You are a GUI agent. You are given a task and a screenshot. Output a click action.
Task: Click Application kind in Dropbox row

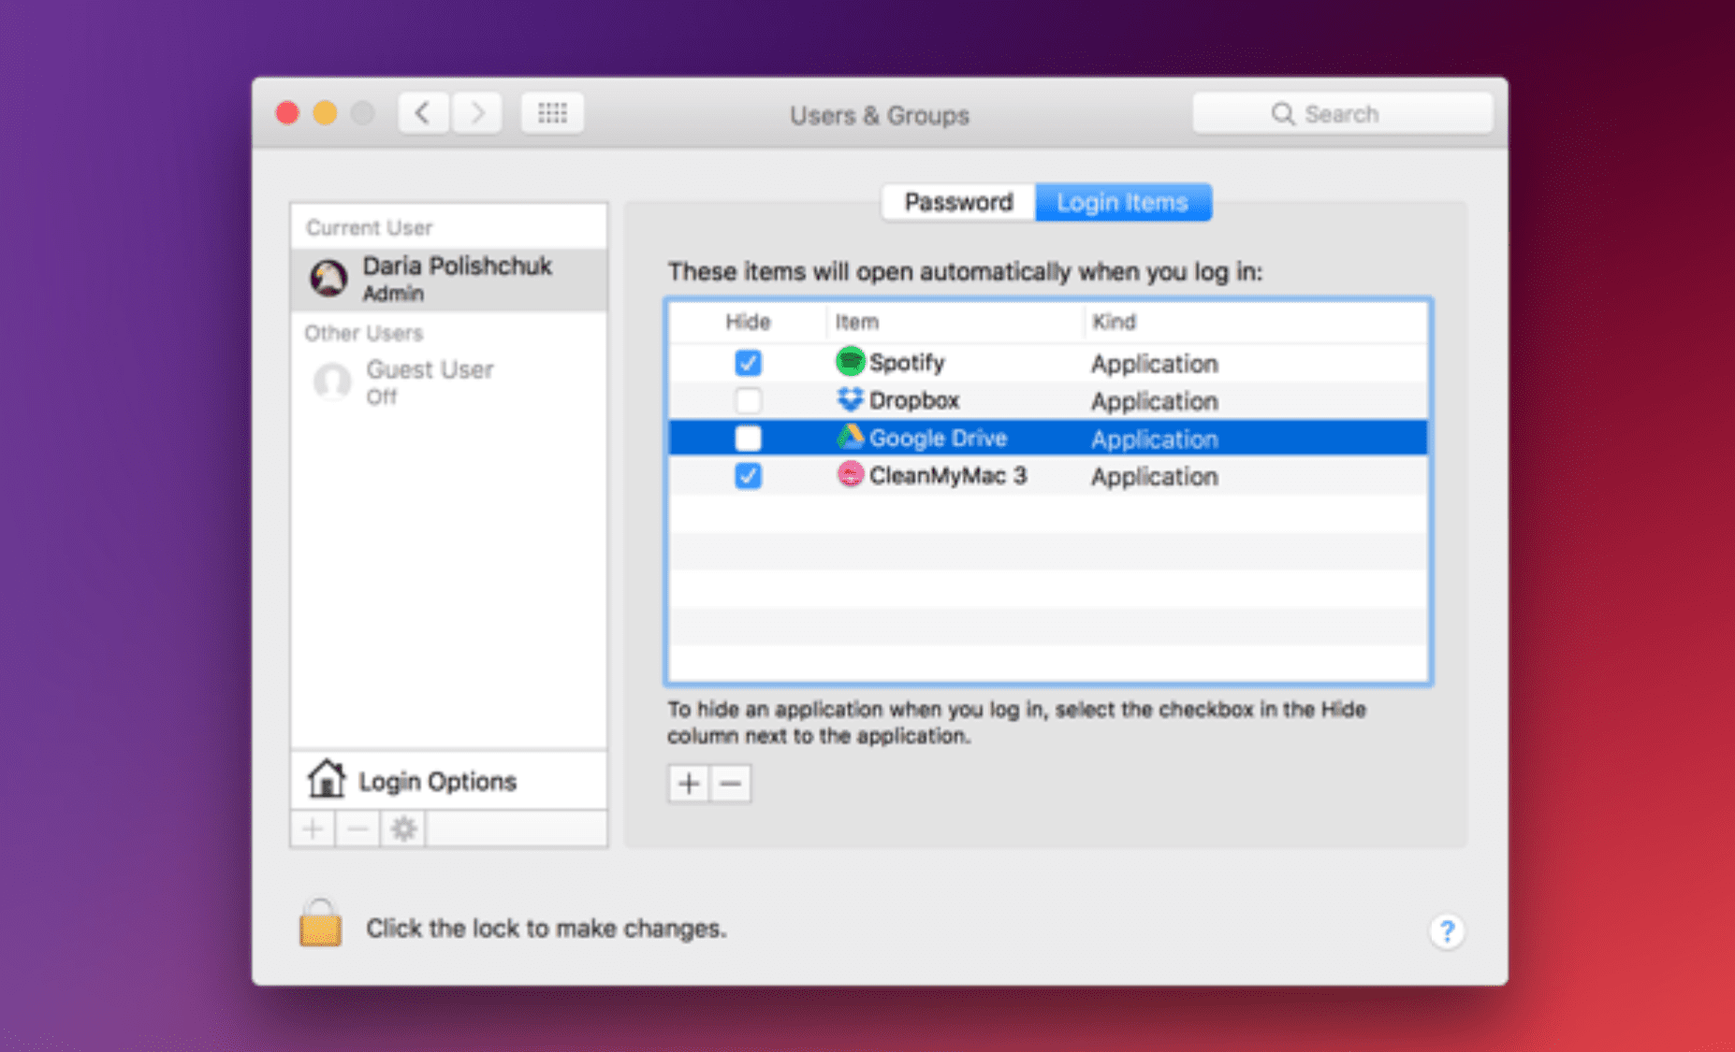click(x=1155, y=401)
